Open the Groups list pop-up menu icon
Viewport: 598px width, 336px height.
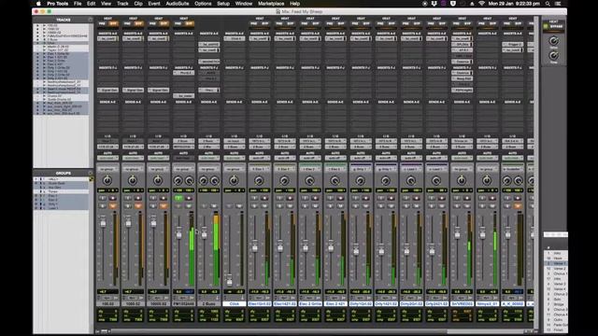click(91, 173)
